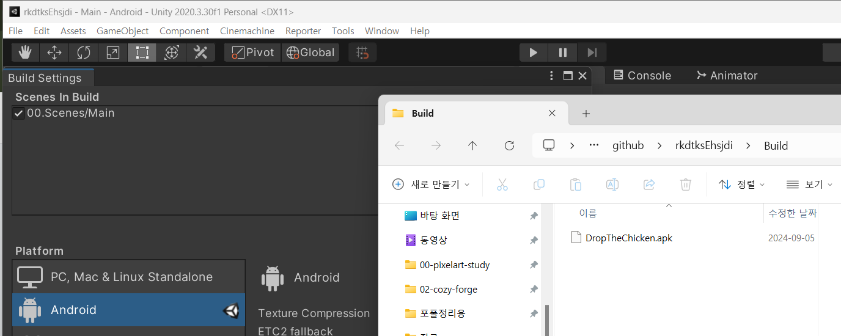Uncheck the 00.Scenes/Main scene
The width and height of the screenshot is (841, 336).
click(19, 113)
